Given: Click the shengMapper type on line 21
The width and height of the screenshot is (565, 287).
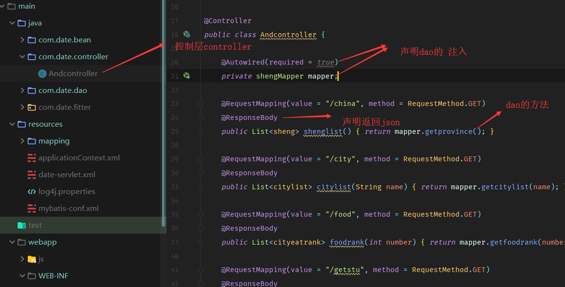Looking at the screenshot, I should pos(280,76).
